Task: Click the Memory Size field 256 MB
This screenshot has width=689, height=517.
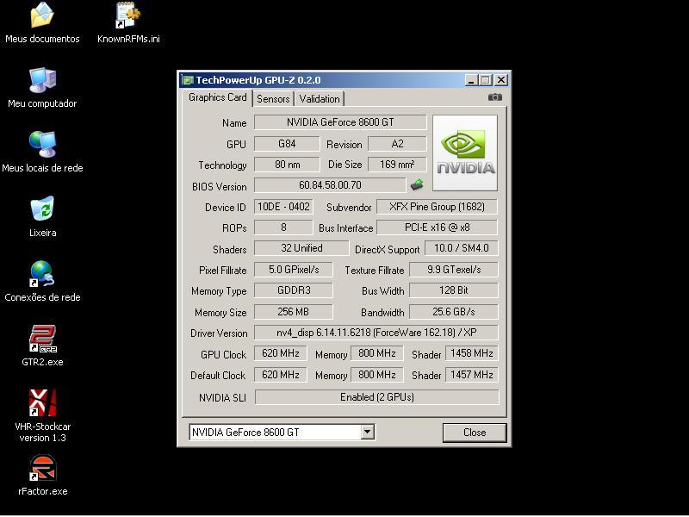Action: 294,312
